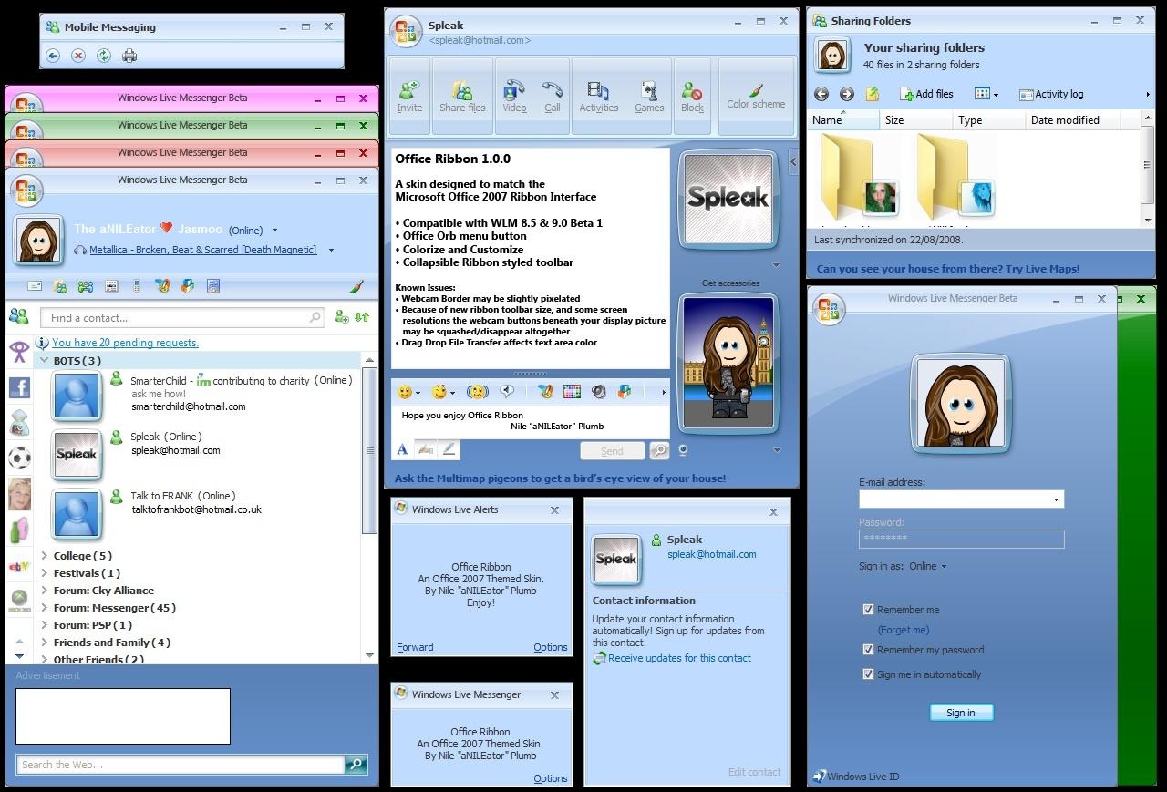Click the Try Live Maps banner link
The height and width of the screenshot is (792, 1167).
click(948, 269)
